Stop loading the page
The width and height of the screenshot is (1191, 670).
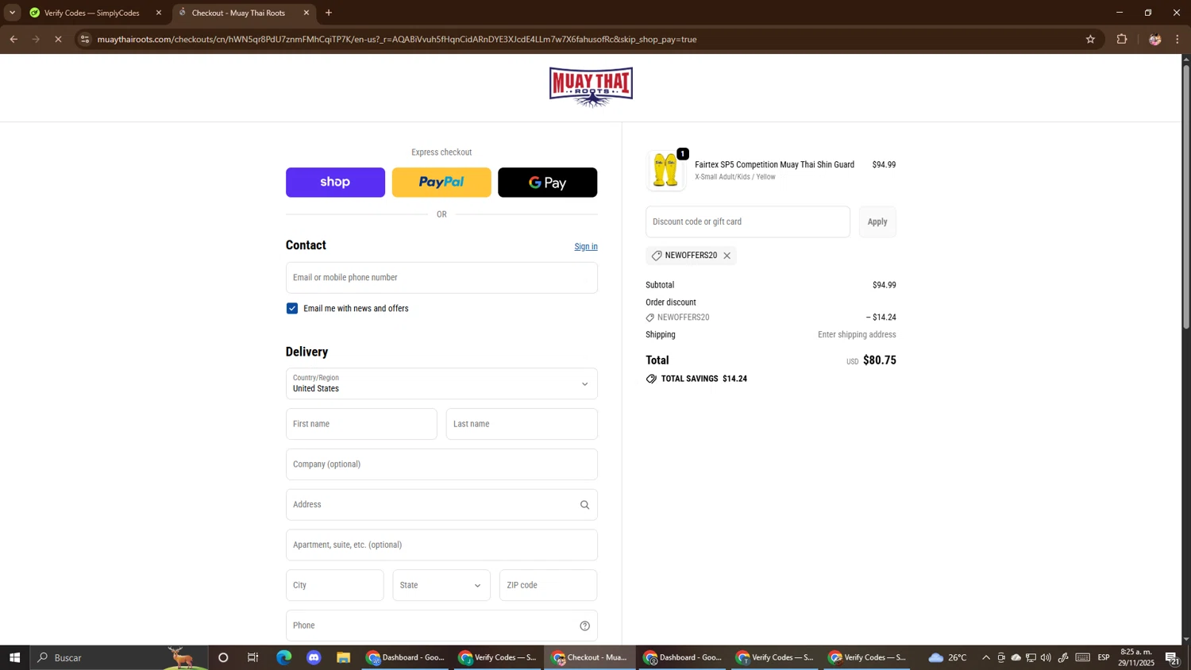click(58, 39)
